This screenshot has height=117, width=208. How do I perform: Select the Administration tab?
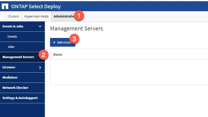(64, 16)
